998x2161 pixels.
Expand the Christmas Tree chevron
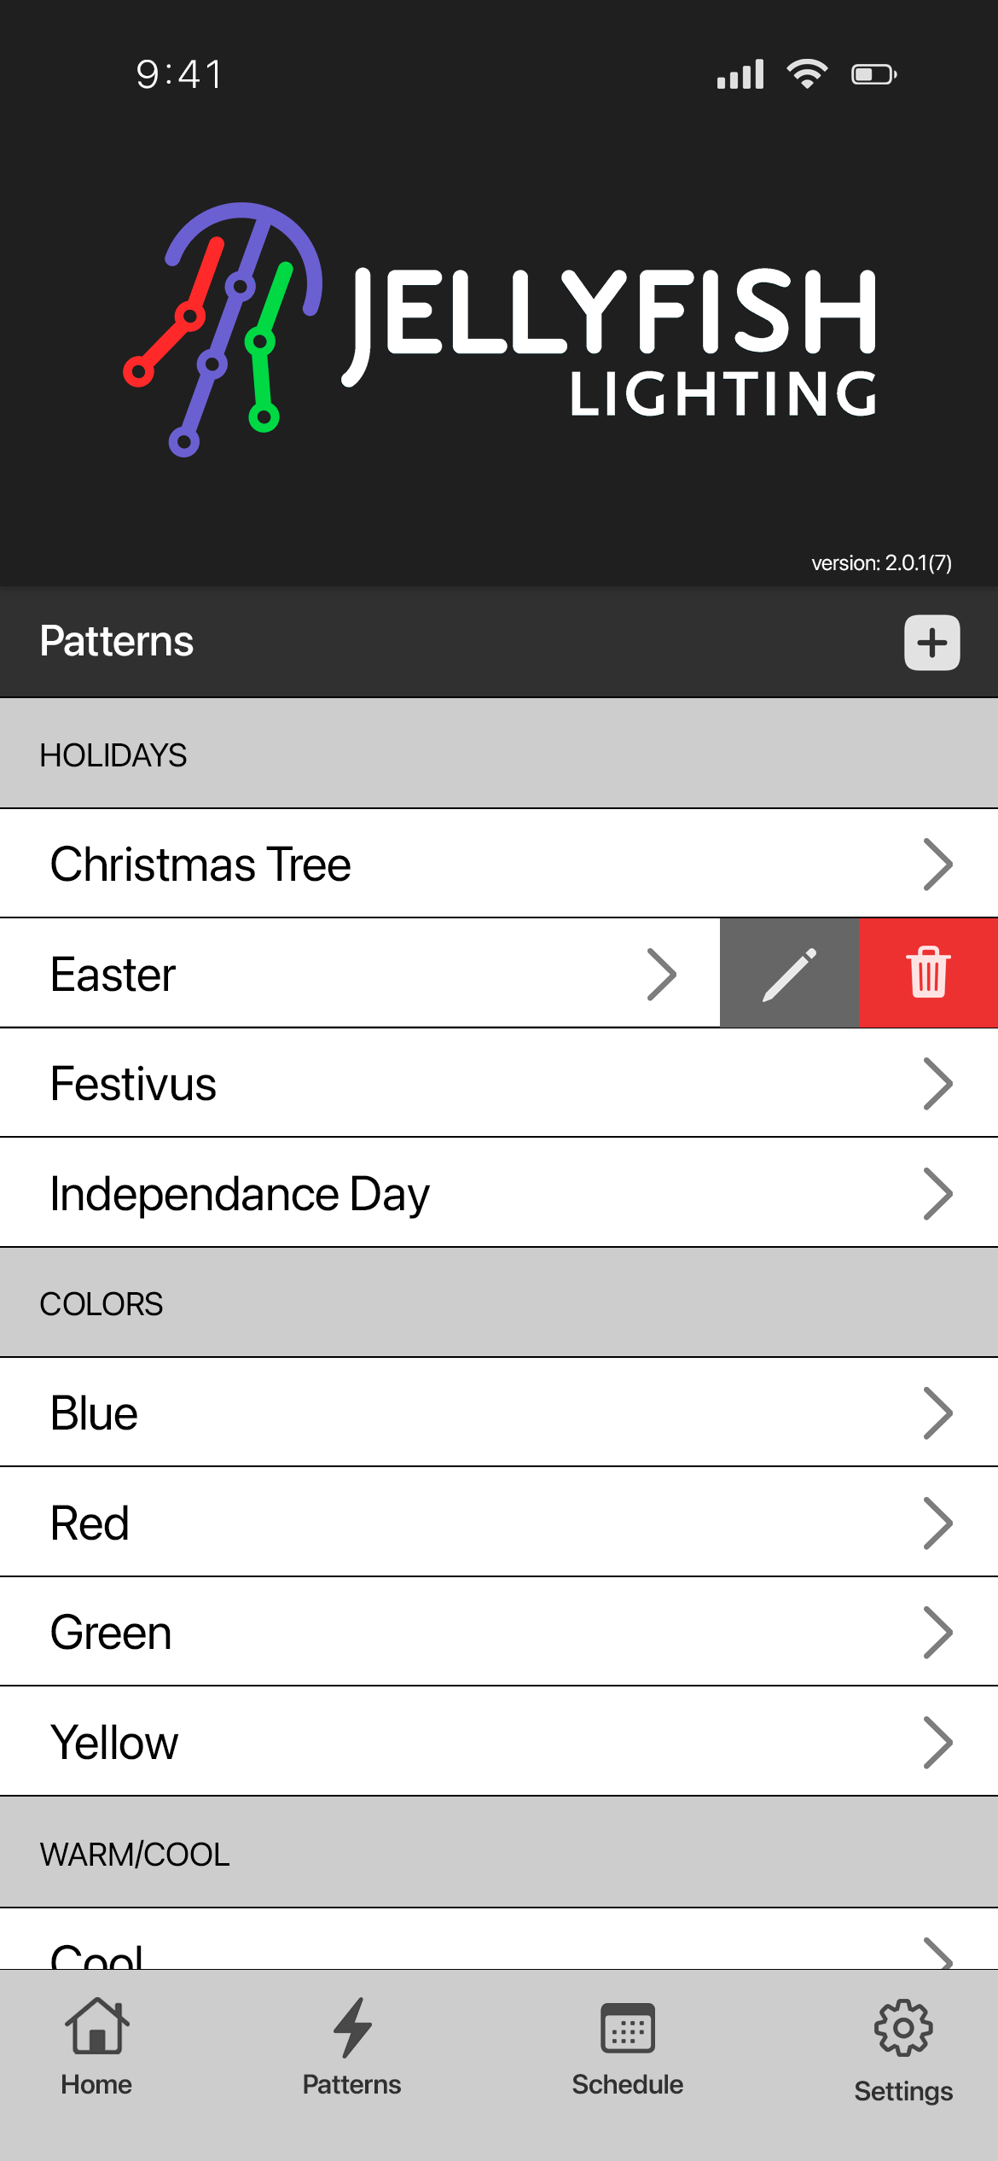(x=937, y=865)
